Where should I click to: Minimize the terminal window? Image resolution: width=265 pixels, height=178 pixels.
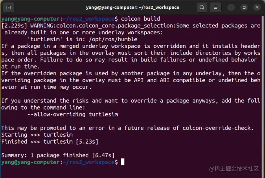pos(231,8)
